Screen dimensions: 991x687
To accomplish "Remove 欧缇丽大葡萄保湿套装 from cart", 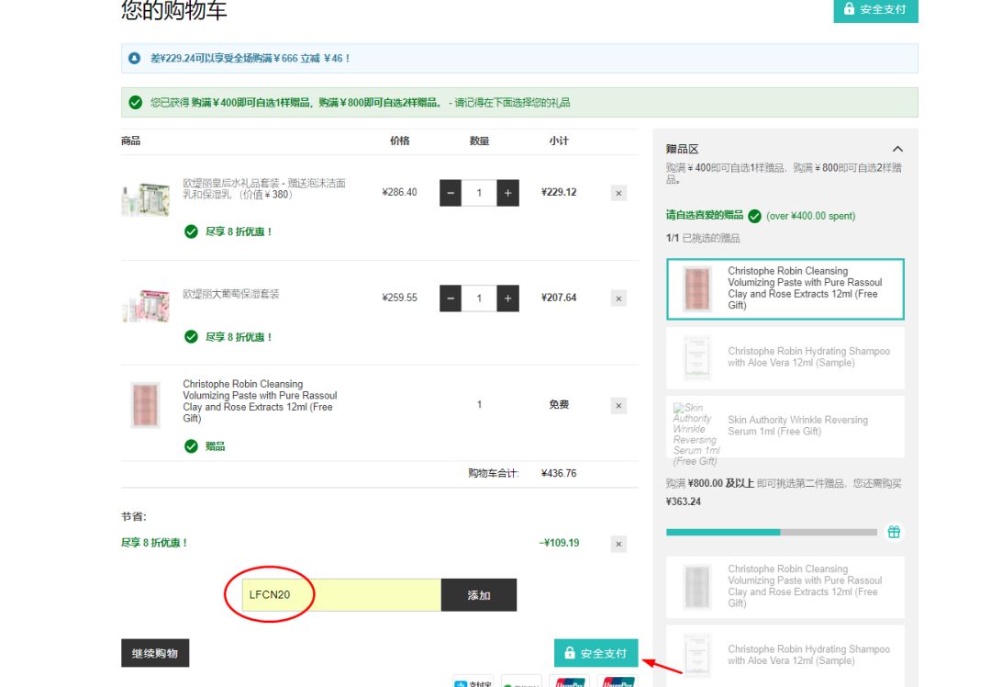I will click(618, 298).
